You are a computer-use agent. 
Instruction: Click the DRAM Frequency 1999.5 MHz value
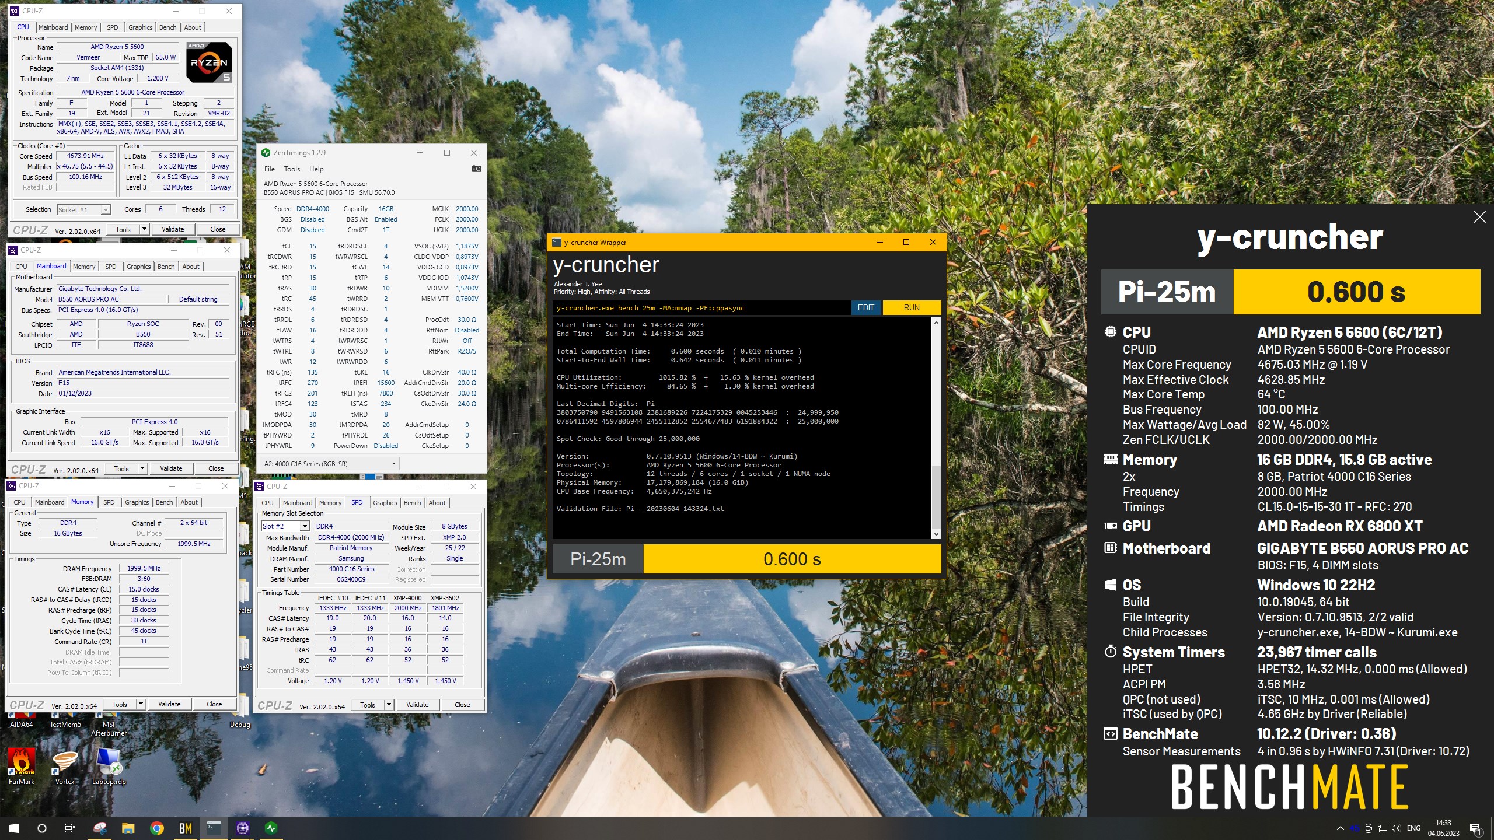[144, 568]
